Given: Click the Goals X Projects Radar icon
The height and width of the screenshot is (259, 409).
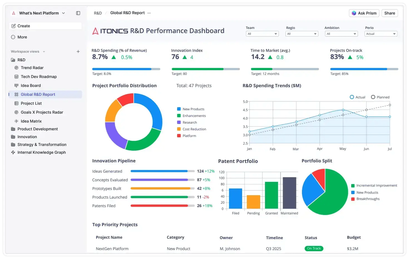Looking at the screenshot, I should [x=16, y=112].
